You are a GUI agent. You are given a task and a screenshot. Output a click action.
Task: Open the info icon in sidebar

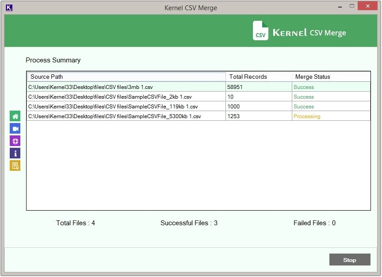pos(15,154)
